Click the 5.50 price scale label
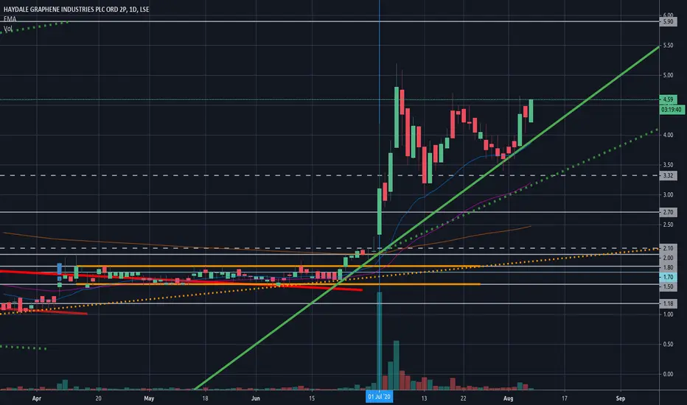The width and height of the screenshot is (687, 405). pyautogui.click(x=668, y=46)
